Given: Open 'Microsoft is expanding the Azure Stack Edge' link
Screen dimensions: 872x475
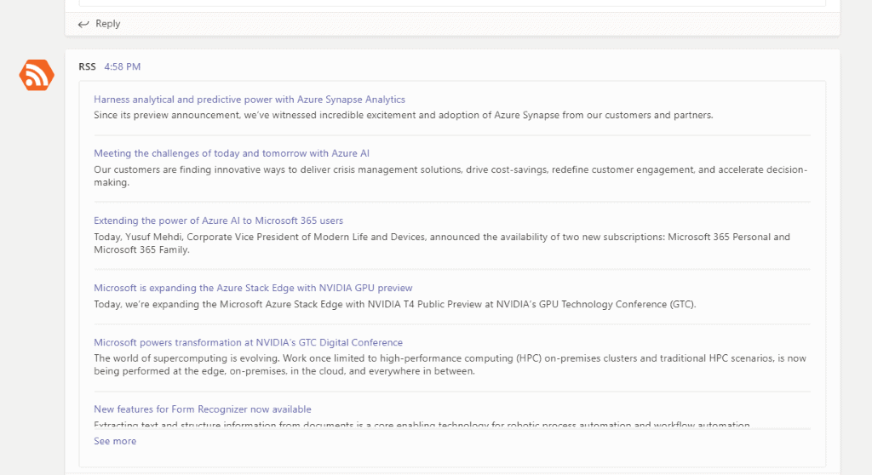Looking at the screenshot, I should (253, 288).
